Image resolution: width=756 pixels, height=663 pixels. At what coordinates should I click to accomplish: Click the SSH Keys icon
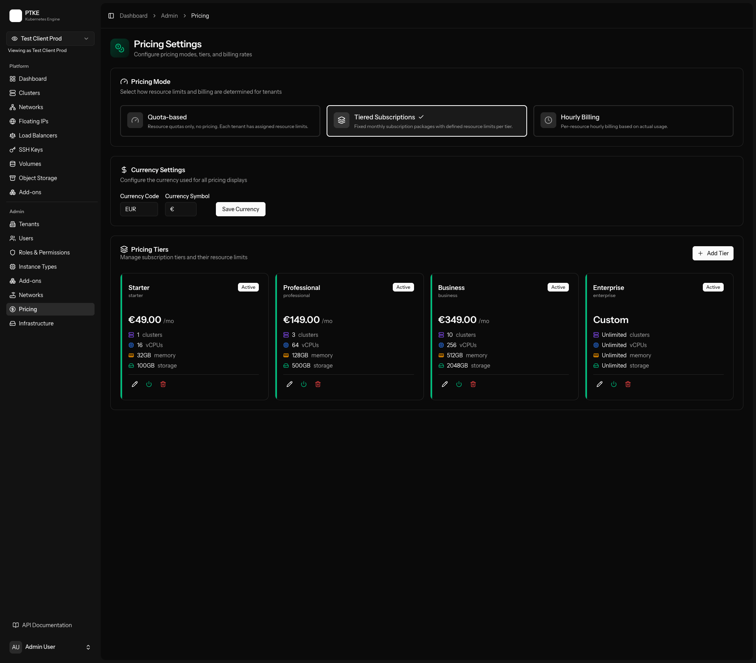pos(13,150)
